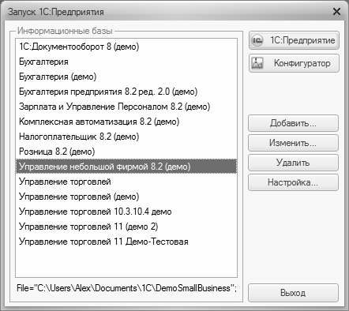
Task: Select Управление торговлей 10.3.10.4 демо
Action: click(126, 212)
